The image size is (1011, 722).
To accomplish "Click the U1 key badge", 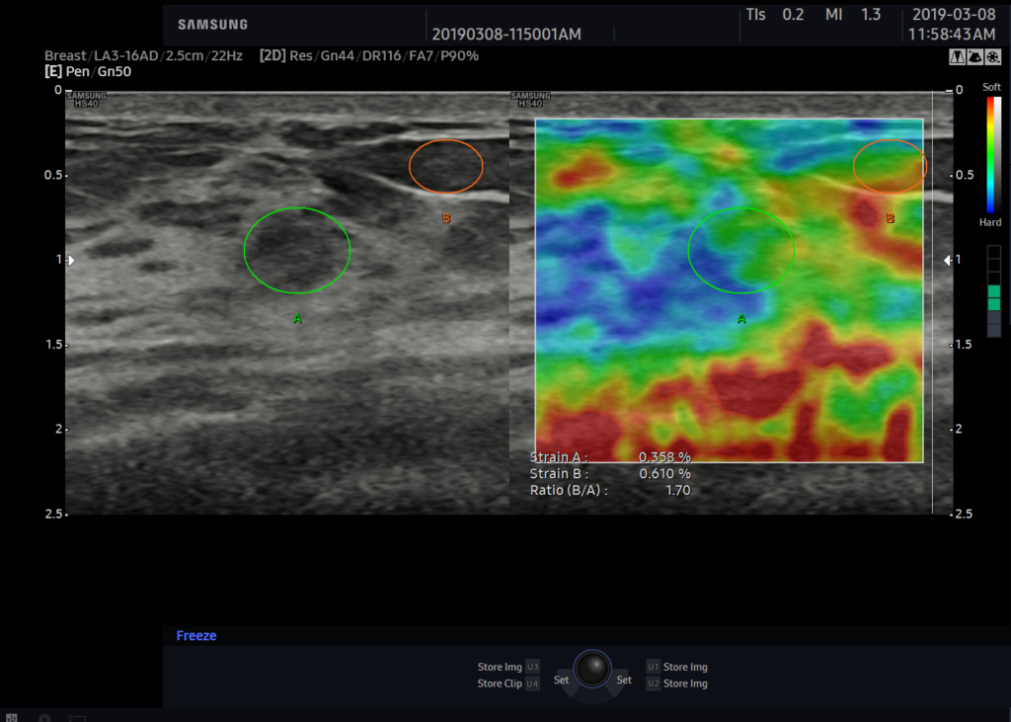I will pos(654,667).
